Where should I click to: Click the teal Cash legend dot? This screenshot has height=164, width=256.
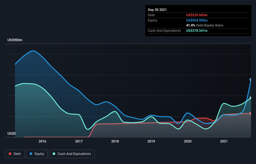(54, 154)
